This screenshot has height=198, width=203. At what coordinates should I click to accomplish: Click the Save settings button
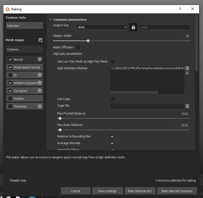tap(107, 191)
